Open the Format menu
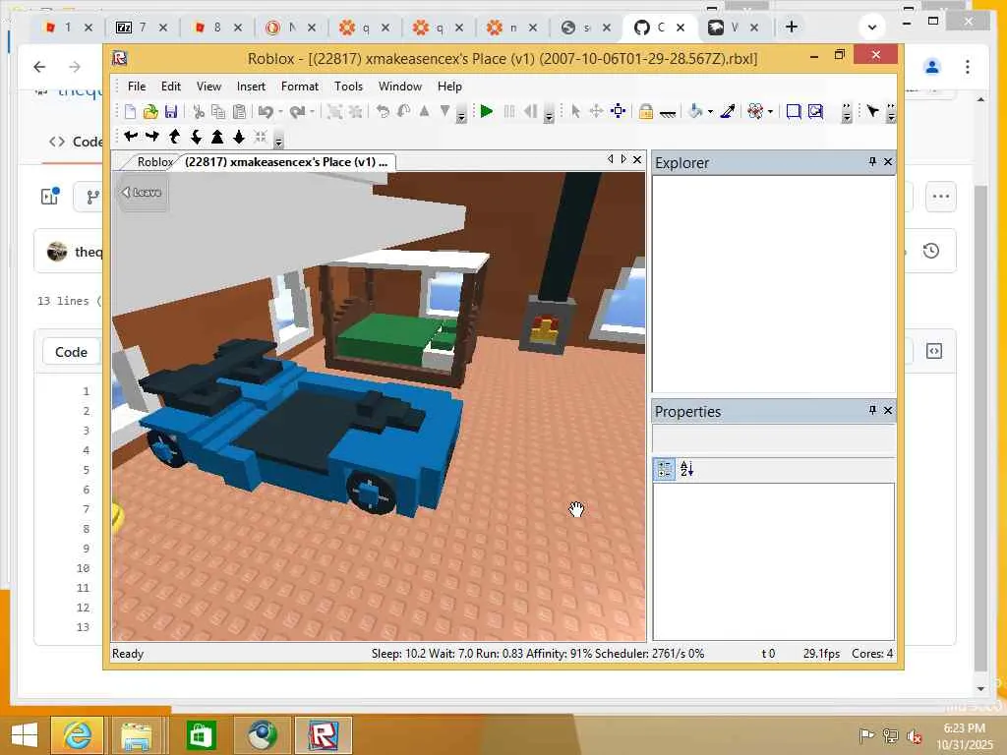 299,87
